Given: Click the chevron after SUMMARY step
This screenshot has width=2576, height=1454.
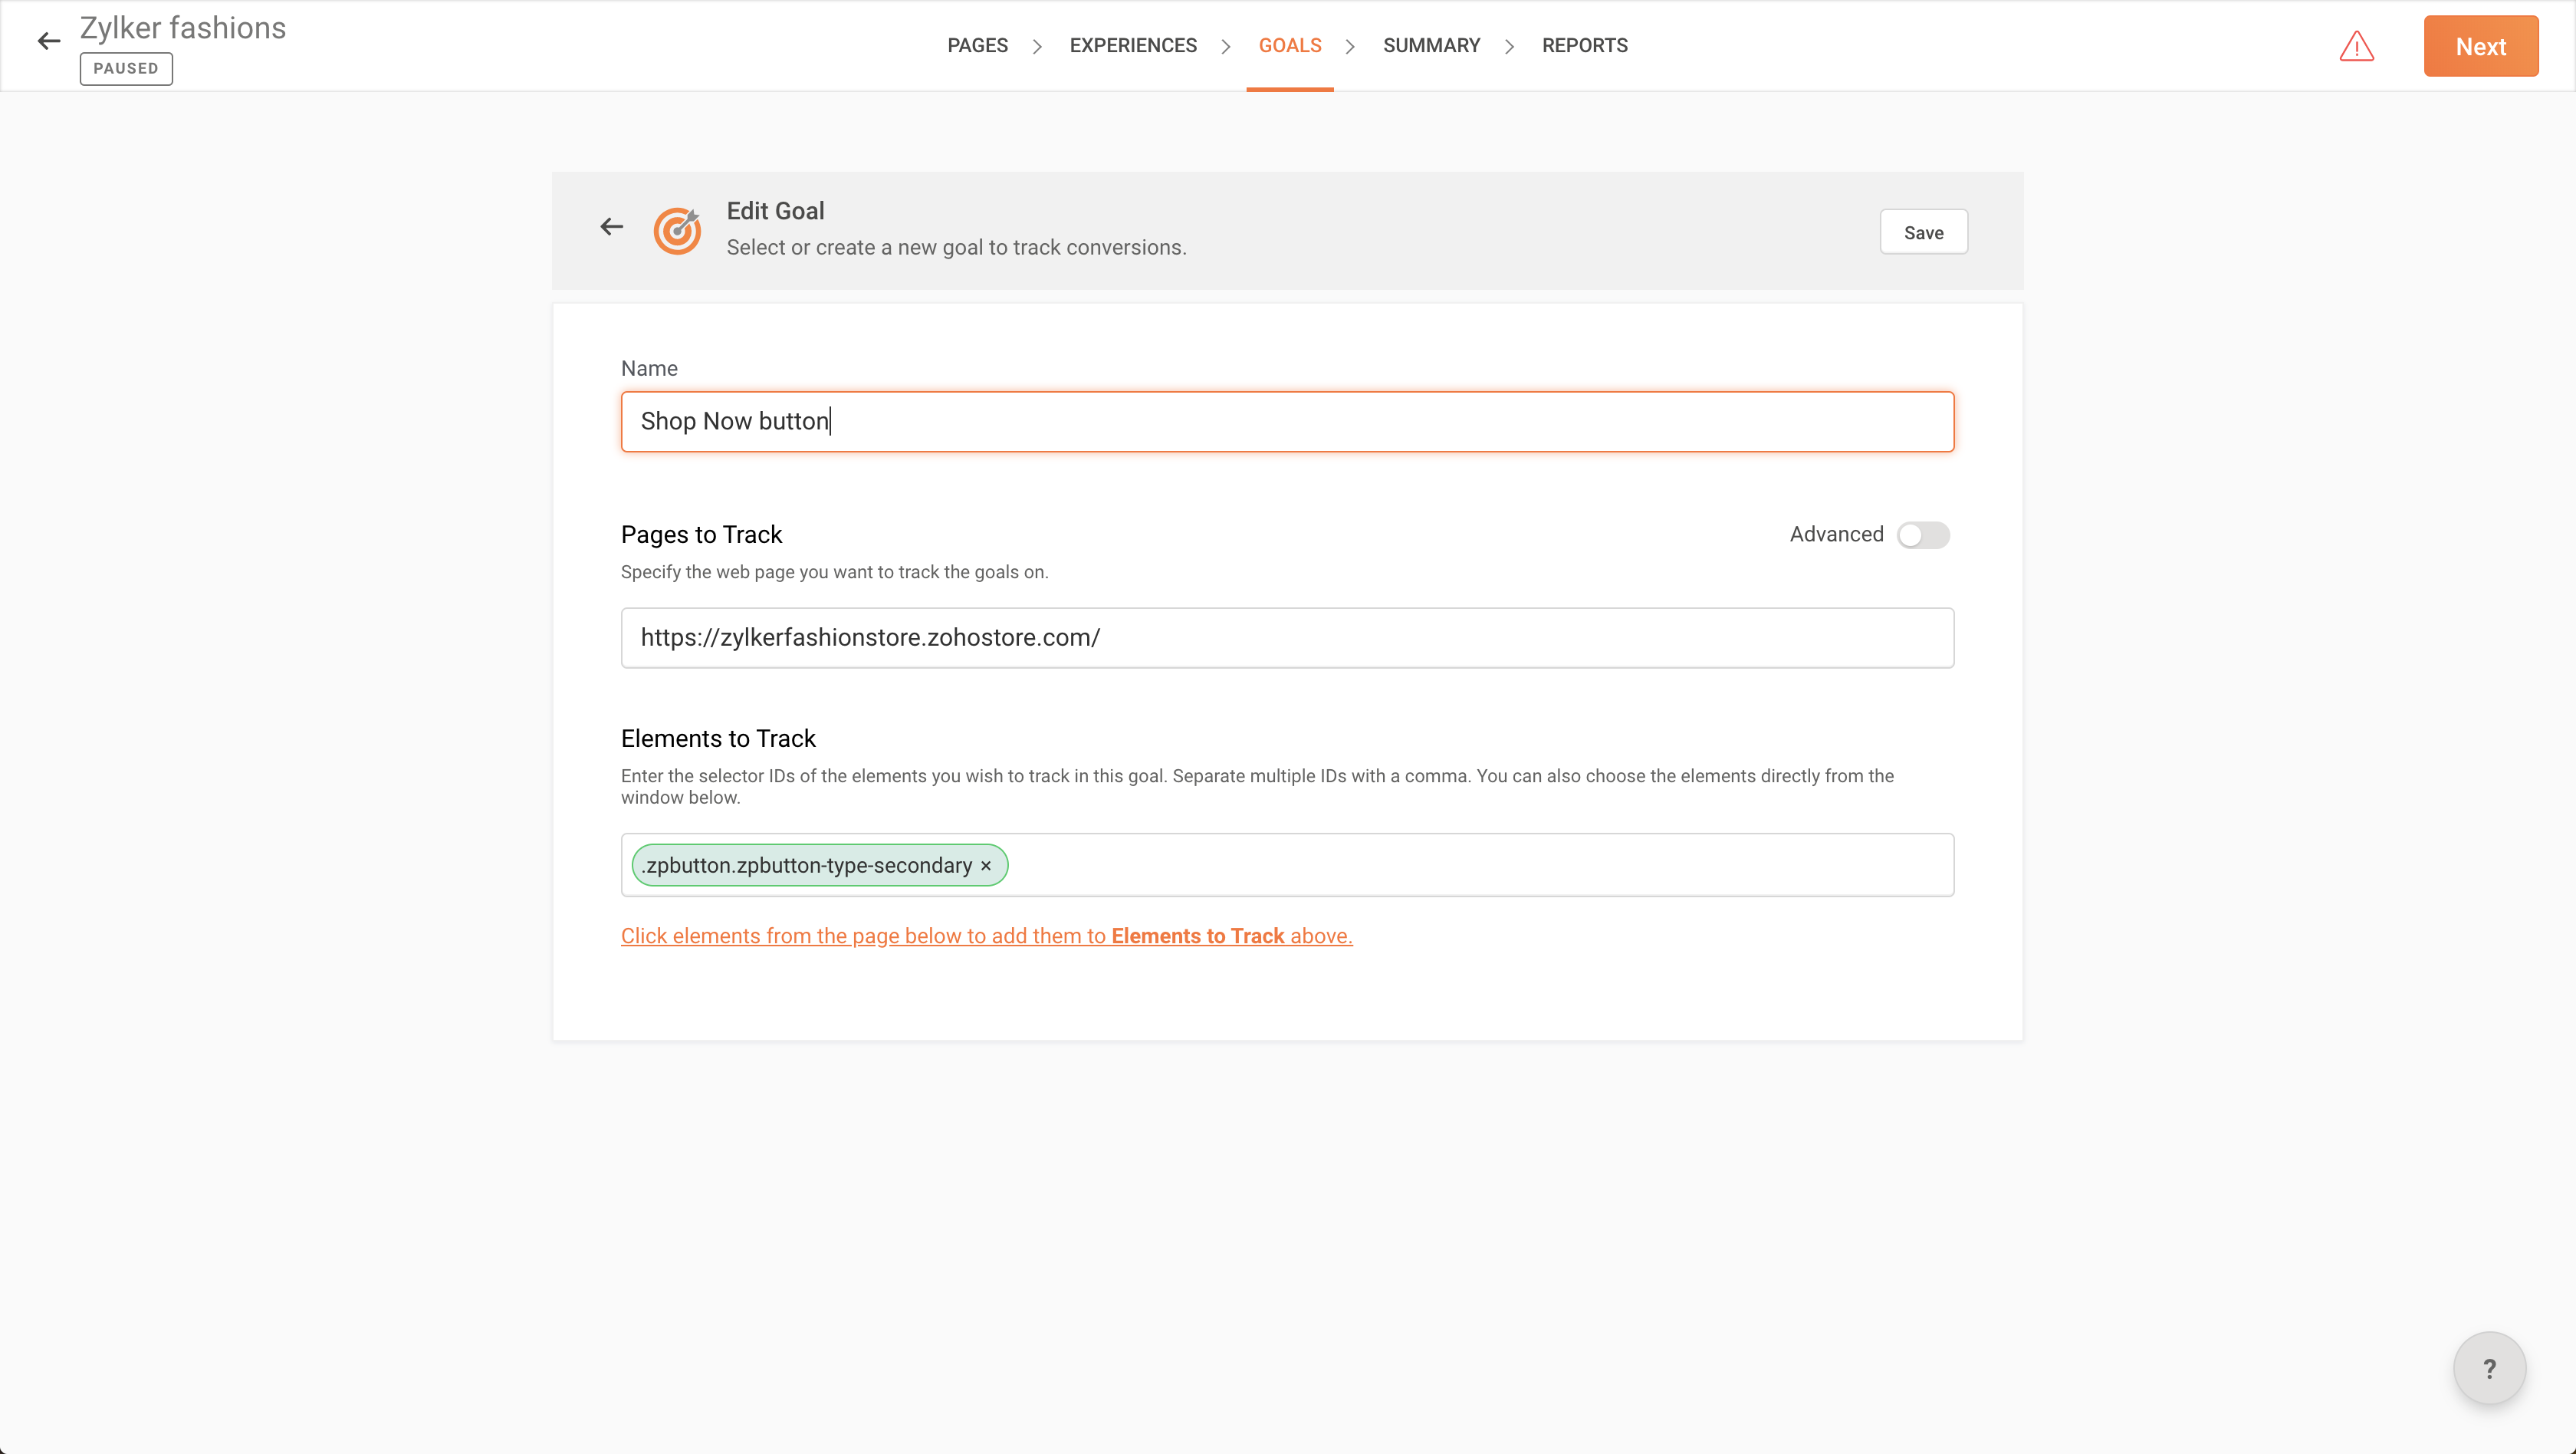Looking at the screenshot, I should coord(1509,46).
